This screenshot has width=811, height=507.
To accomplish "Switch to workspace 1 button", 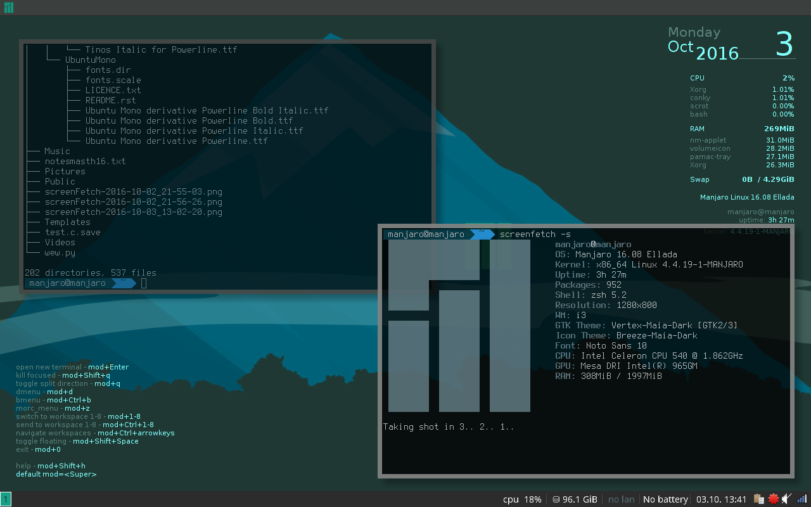I will (6, 499).
